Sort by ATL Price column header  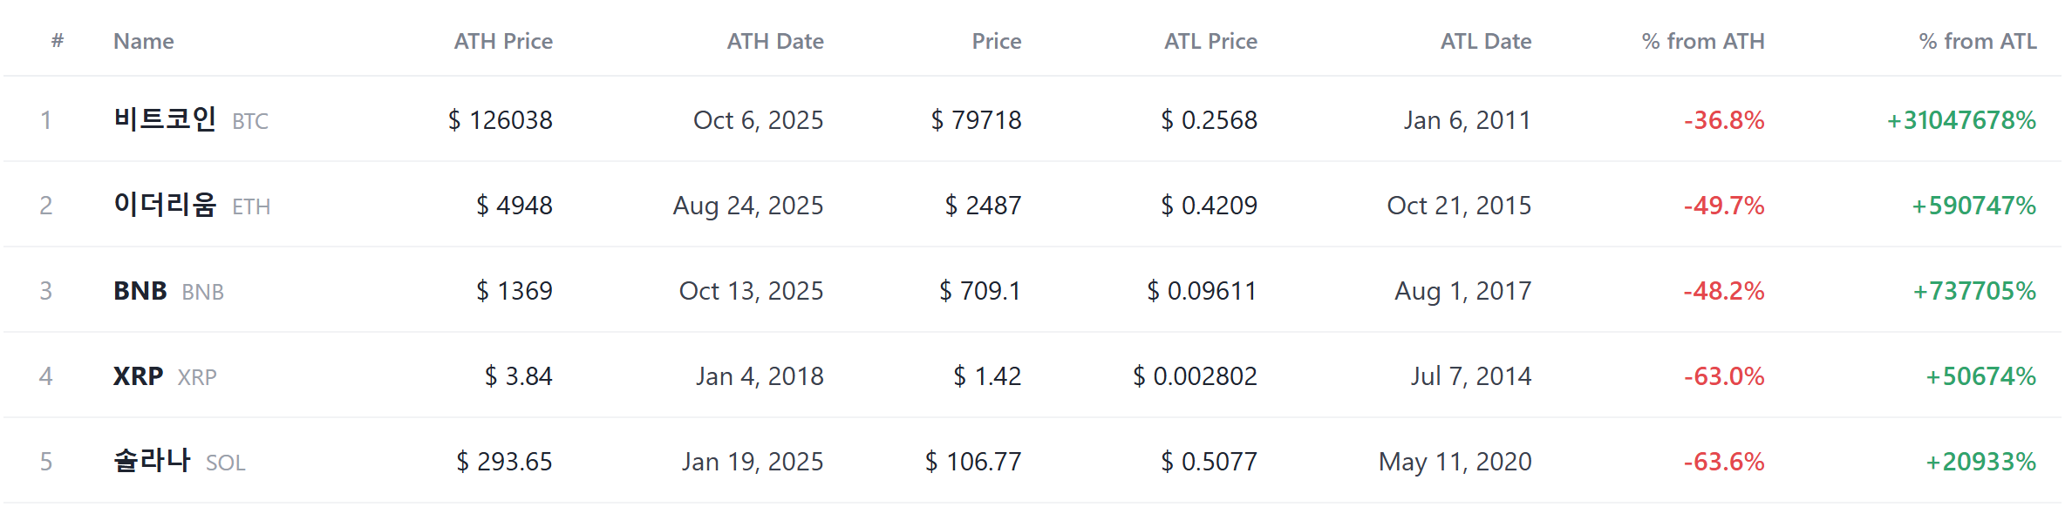point(1210,41)
